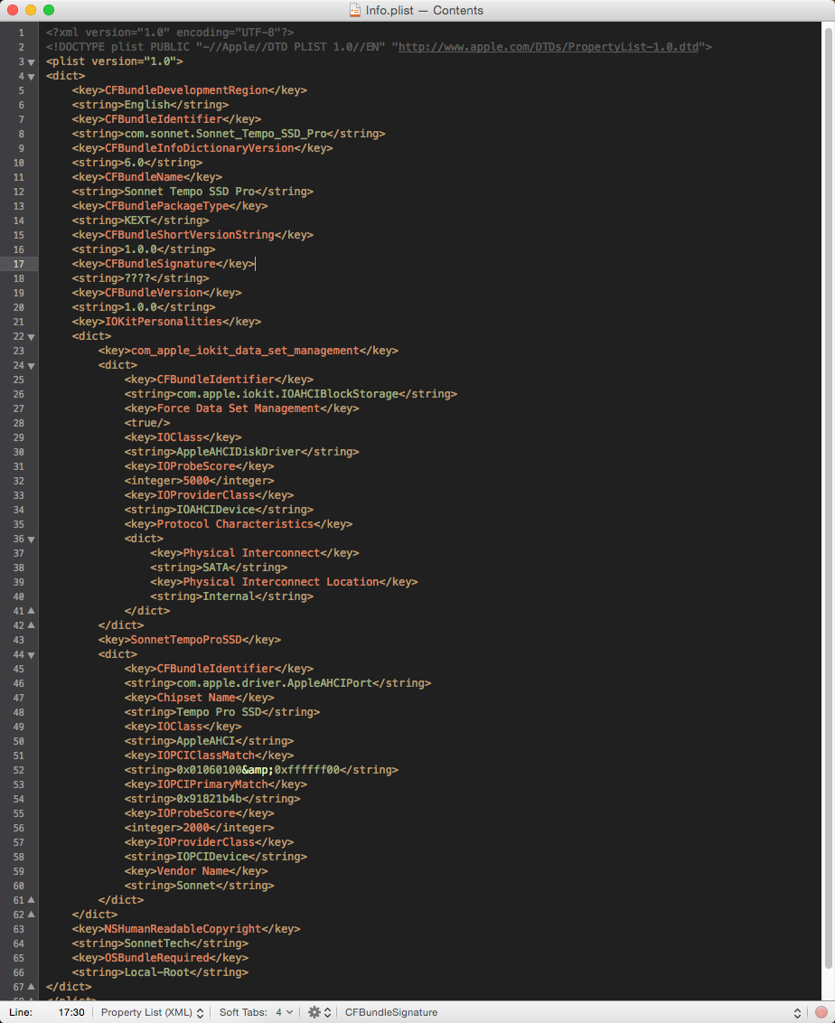Click the SonnetTempoProSSD key
This screenshot has width=835, height=1023.
pyautogui.click(x=186, y=640)
